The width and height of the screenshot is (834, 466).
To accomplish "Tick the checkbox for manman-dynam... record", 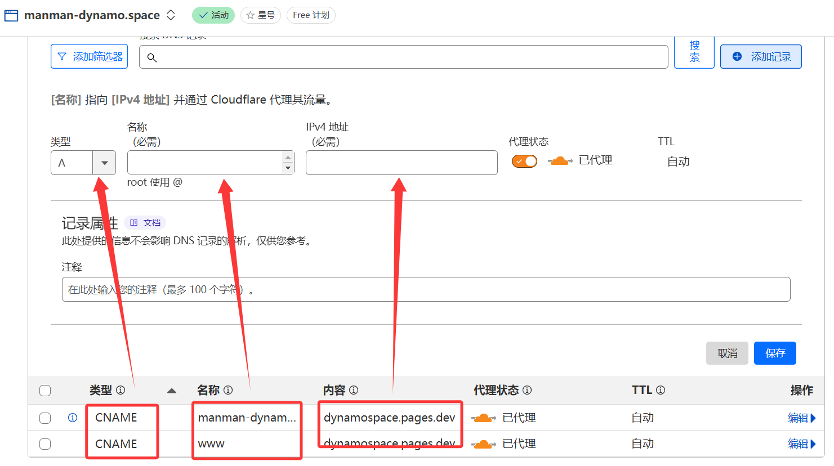I will (45, 418).
